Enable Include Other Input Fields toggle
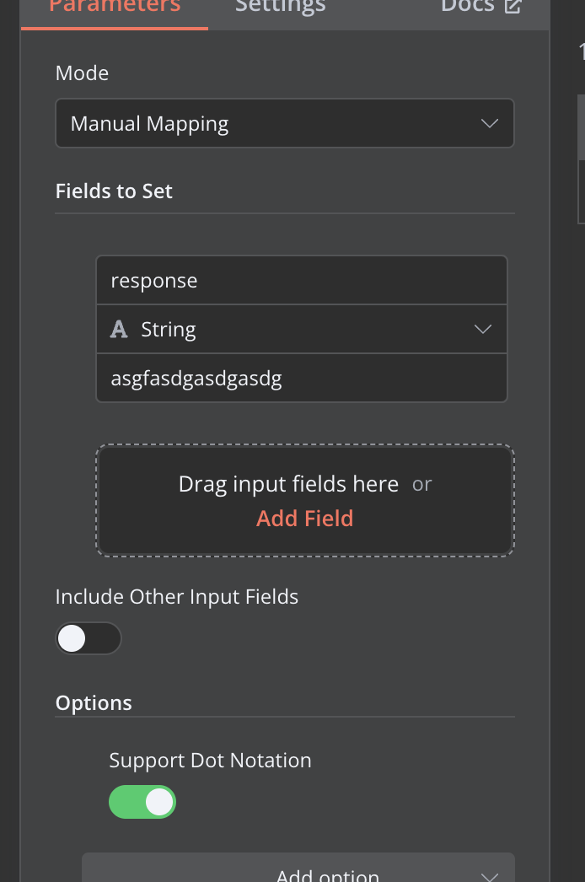The width and height of the screenshot is (585, 882). click(89, 638)
